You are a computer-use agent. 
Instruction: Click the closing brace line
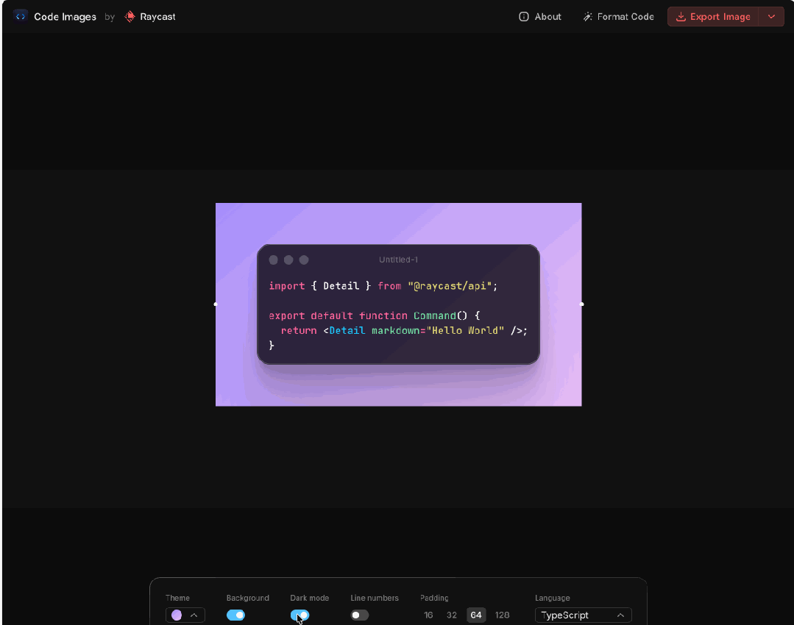(x=272, y=345)
